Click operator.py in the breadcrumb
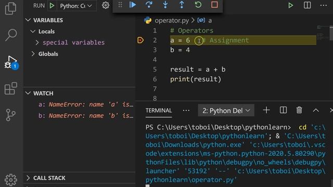Screen dimensions: 333x187 (172, 21)
